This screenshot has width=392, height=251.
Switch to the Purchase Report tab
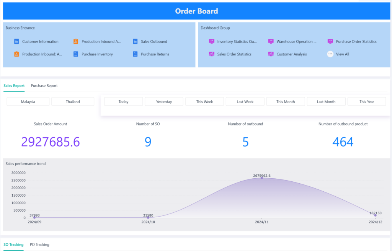[44, 86]
